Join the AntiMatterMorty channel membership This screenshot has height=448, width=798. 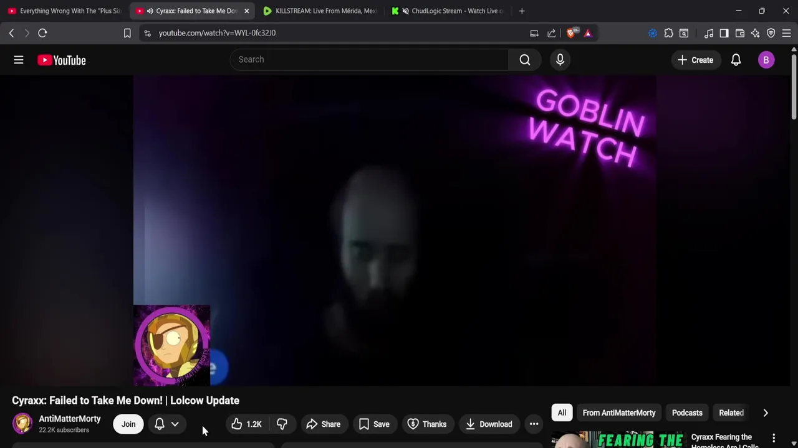click(128, 424)
